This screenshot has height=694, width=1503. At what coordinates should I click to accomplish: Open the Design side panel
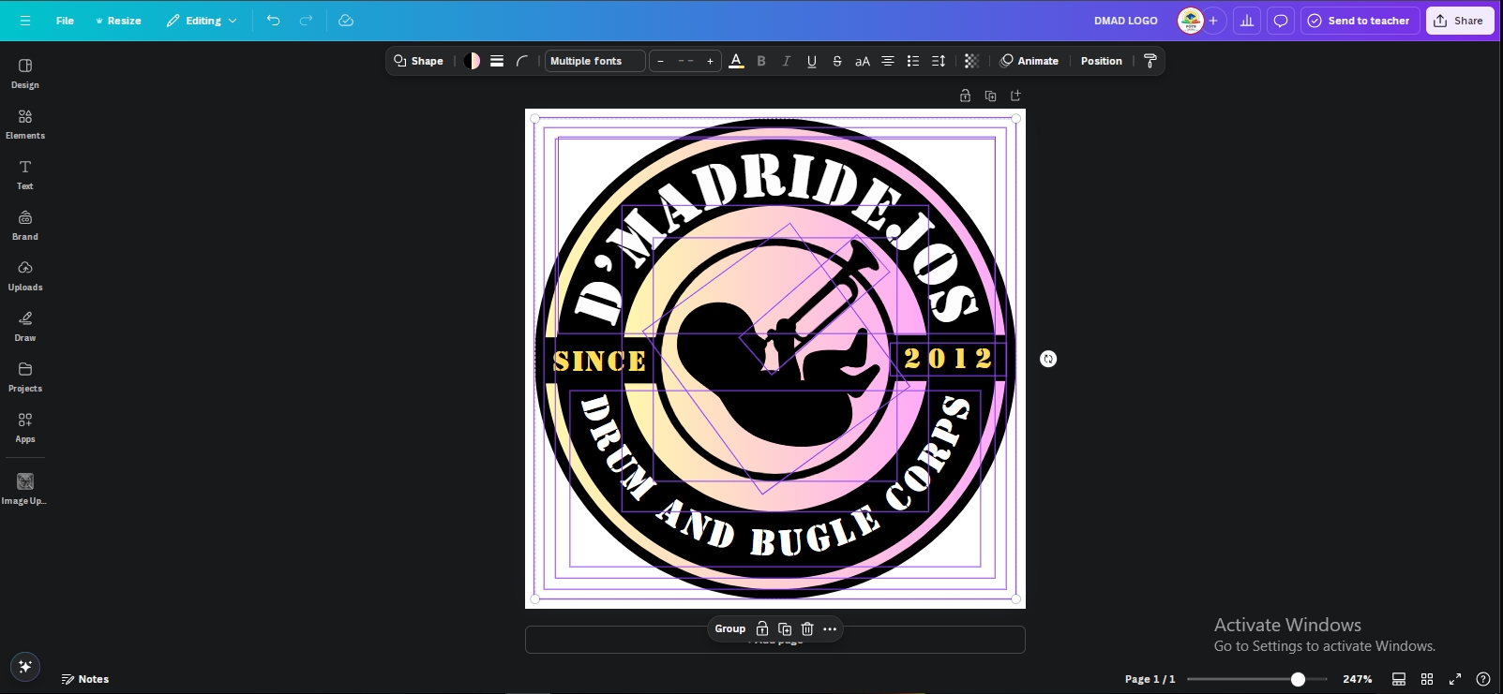tap(25, 73)
